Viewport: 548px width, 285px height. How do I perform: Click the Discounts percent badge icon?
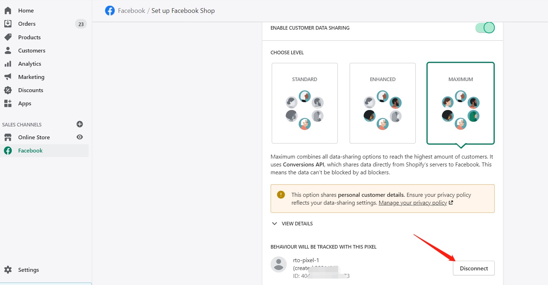[8, 90]
